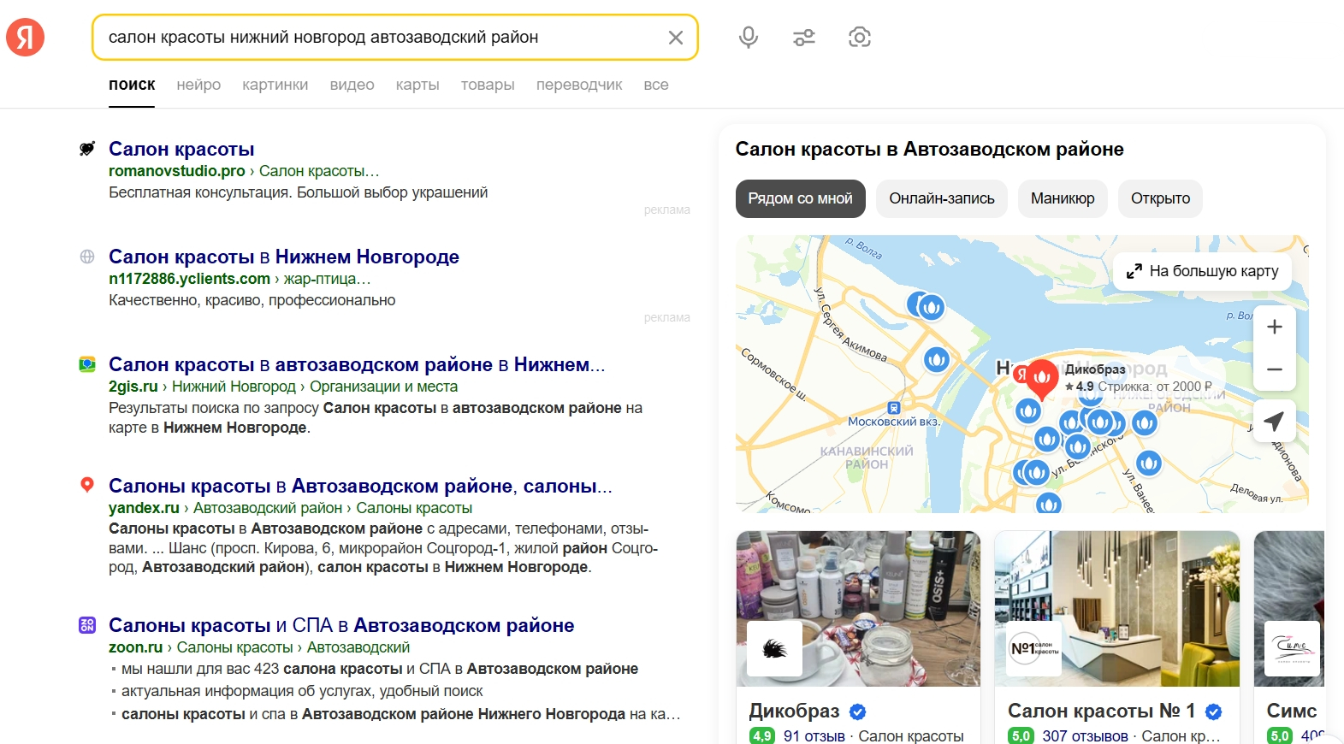
Task: Switch to the «картинки» tab
Action: coord(275,85)
